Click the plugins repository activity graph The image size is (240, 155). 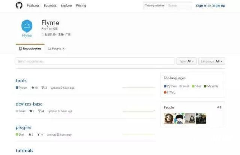click(x=139, y=134)
